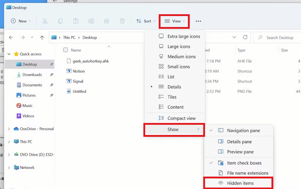Screen dimensions: 301x189
Task: Open the three-dots See more menu
Action: click(198, 21)
